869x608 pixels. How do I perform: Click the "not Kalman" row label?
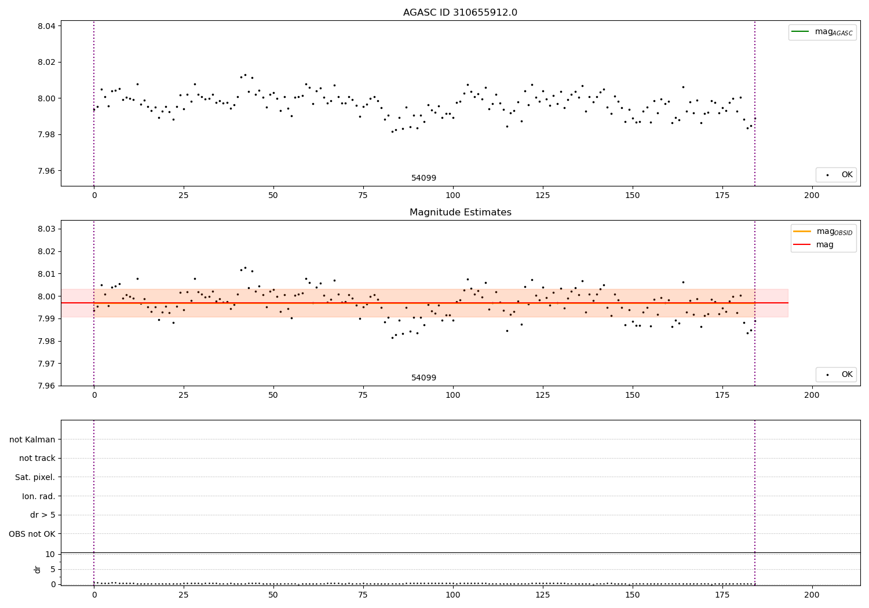32,439
